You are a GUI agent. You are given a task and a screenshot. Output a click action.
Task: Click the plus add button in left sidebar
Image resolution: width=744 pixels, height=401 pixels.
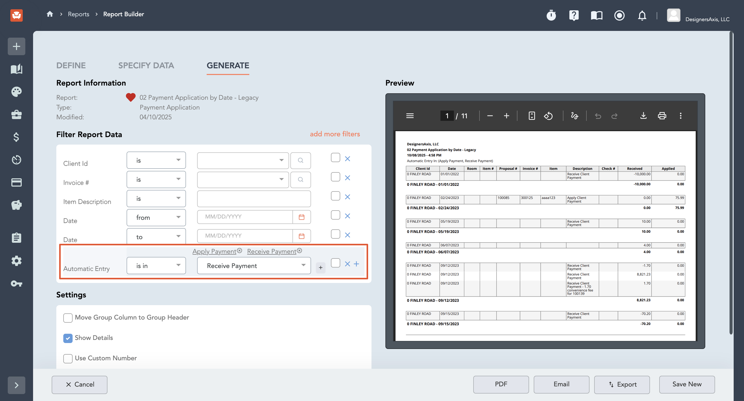pyautogui.click(x=17, y=46)
